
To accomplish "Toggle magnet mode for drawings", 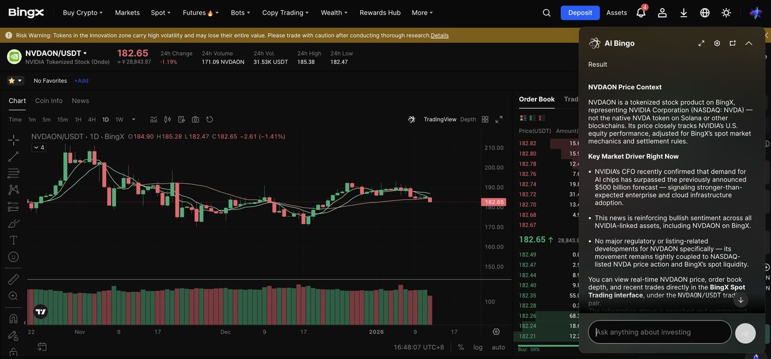I will point(13,319).
